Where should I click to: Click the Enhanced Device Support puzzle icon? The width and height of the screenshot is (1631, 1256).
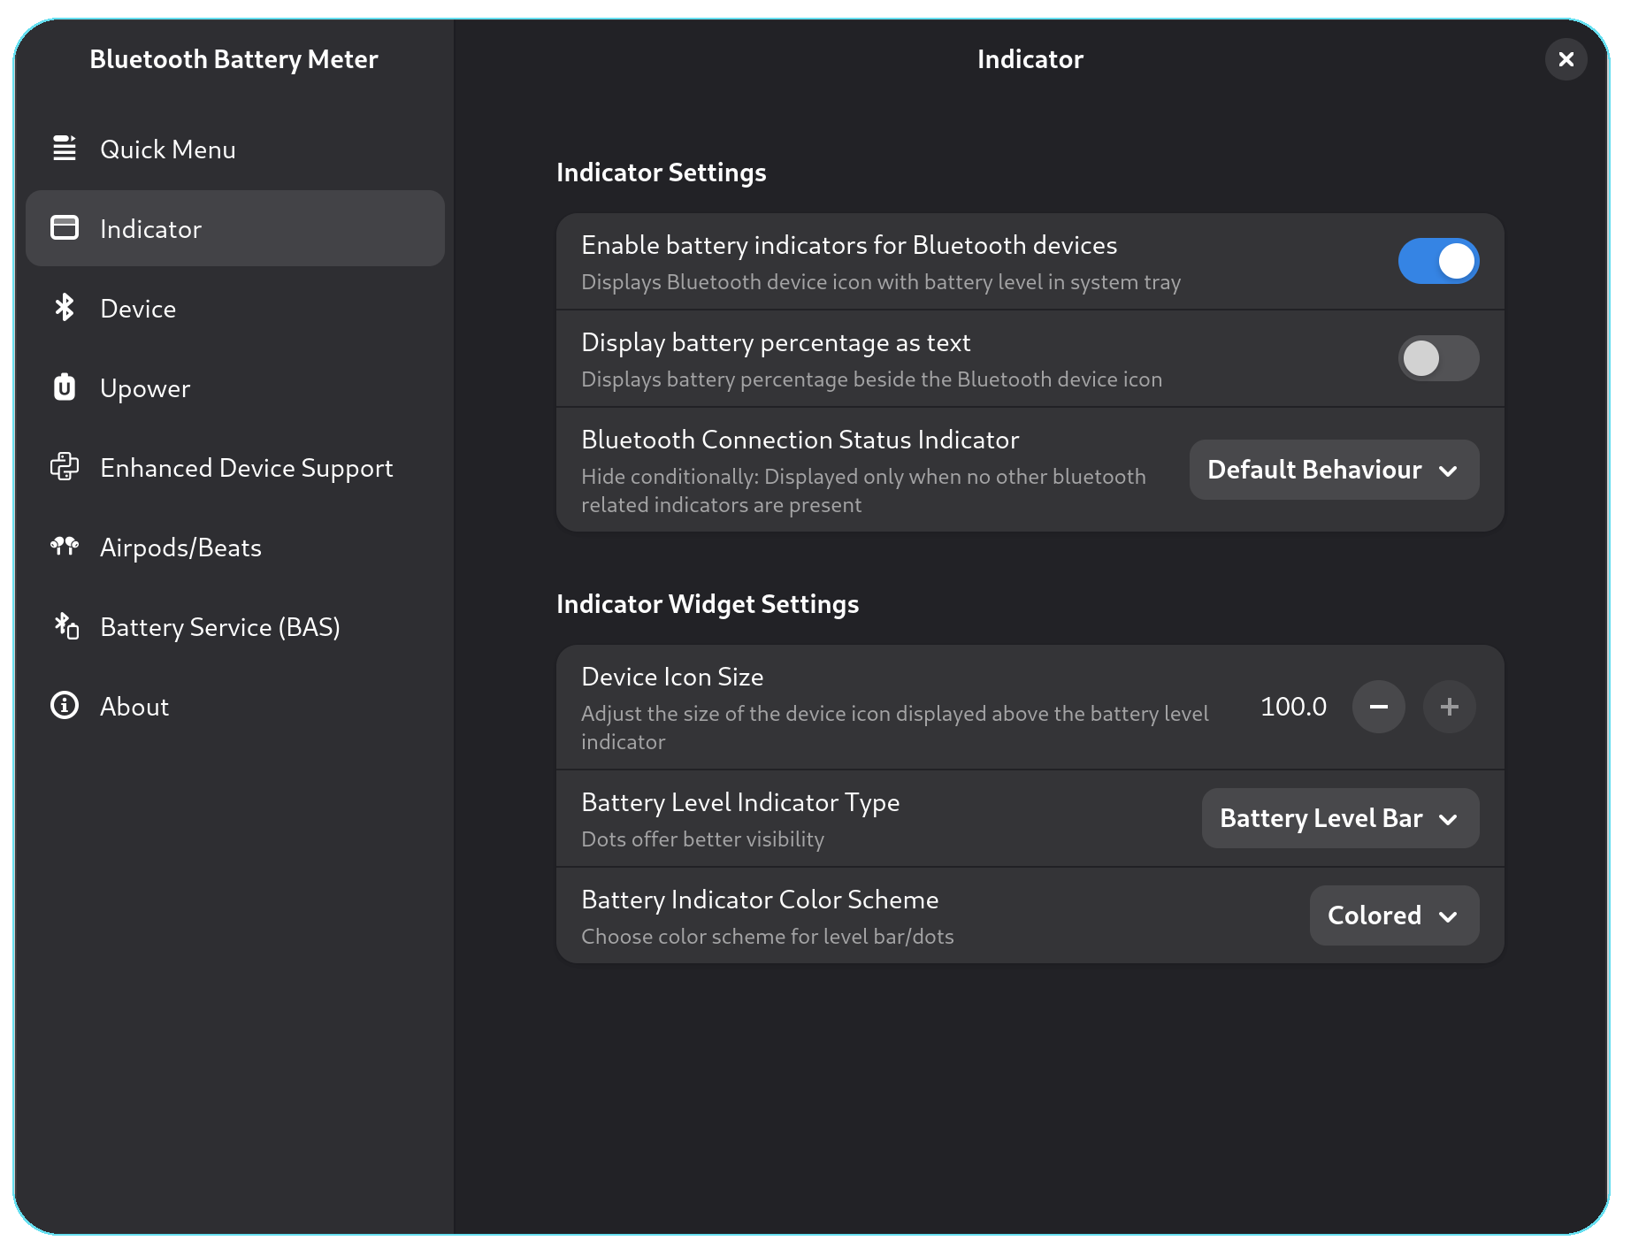pyautogui.click(x=65, y=467)
